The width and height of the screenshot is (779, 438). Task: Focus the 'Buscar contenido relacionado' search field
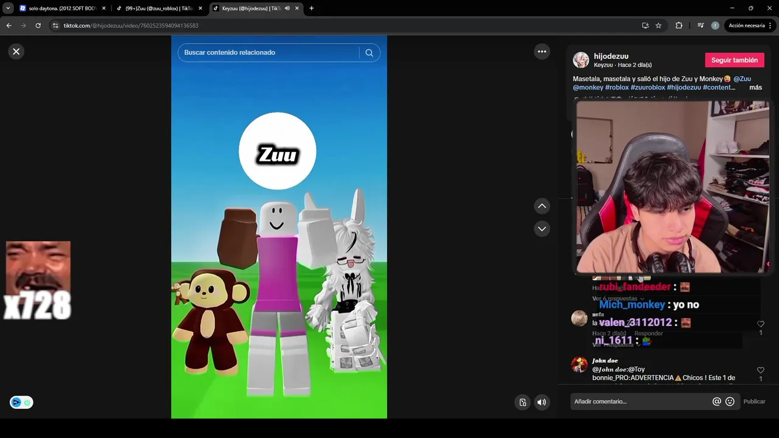(x=268, y=53)
